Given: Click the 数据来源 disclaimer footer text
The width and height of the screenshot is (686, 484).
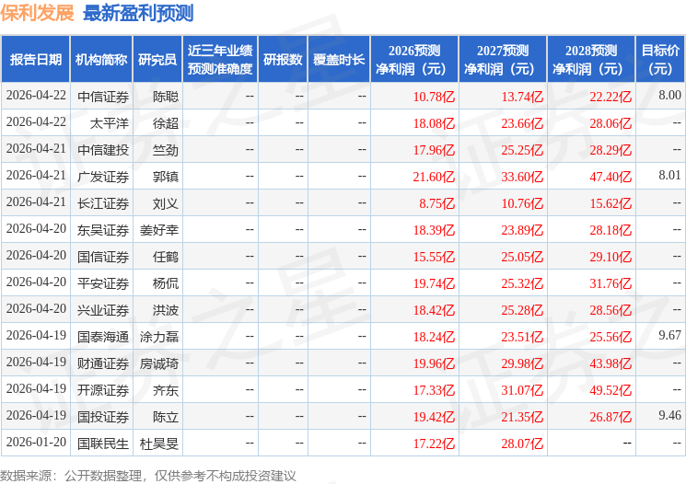Looking at the screenshot, I should pos(148,475).
